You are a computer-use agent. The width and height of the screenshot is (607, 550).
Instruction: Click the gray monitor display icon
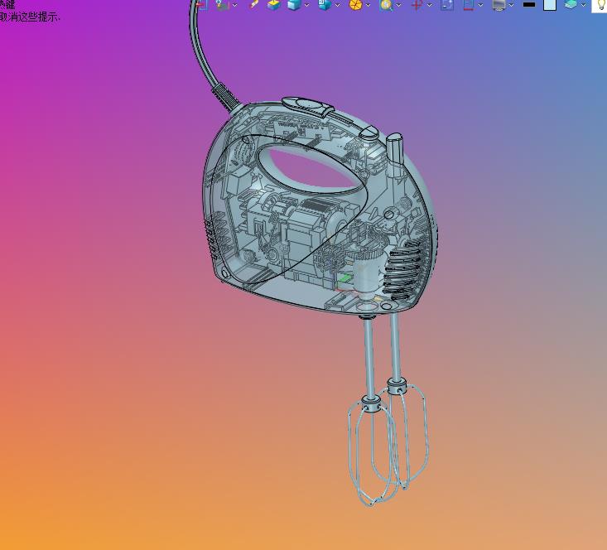pos(499,5)
